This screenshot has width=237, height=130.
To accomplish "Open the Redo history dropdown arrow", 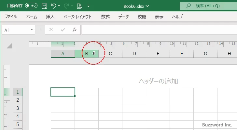I will pyautogui.click(x=72, y=6).
